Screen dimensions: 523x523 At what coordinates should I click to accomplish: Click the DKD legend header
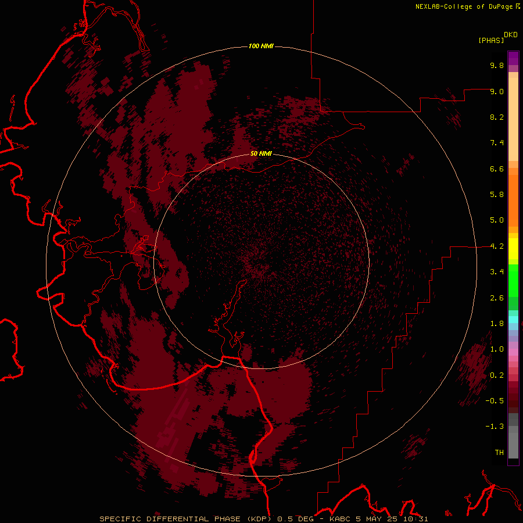point(510,35)
